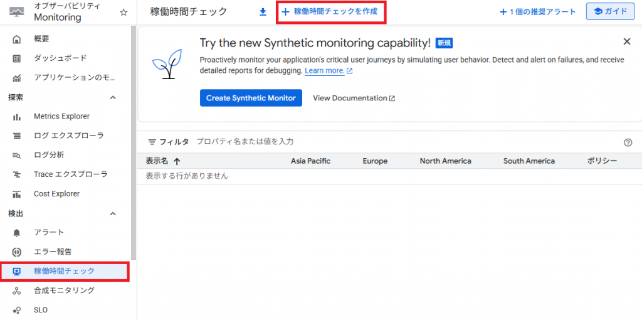This screenshot has height=320, width=642.
Task: Click the star icon to pin Monitoring
Action: click(124, 13)
